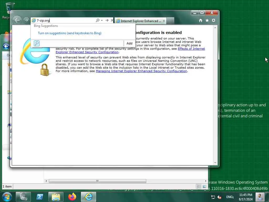Click Internet Explorer taskbar icon
The width and height of the screenshot is (269, 202).
point(89,197)
